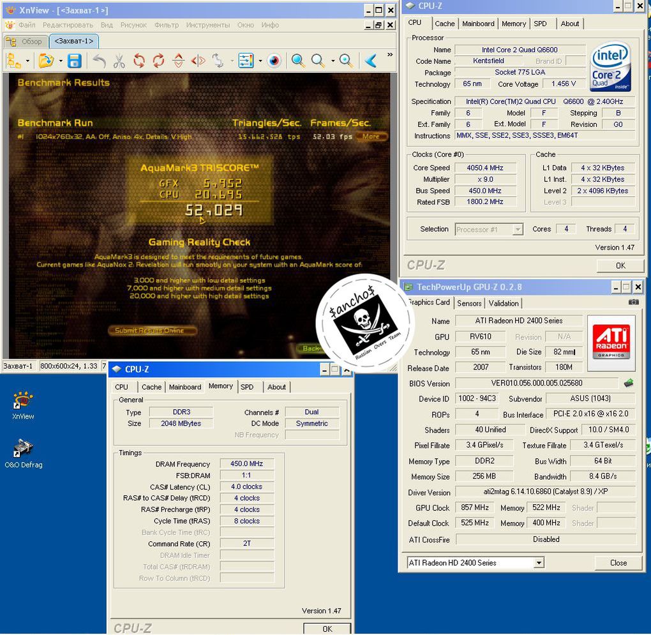Cut selection using the scissors icon

pos(119,61)
